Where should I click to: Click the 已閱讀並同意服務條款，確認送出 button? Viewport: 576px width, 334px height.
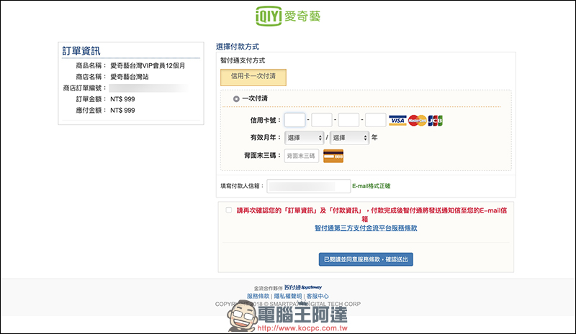pos(366,259)
